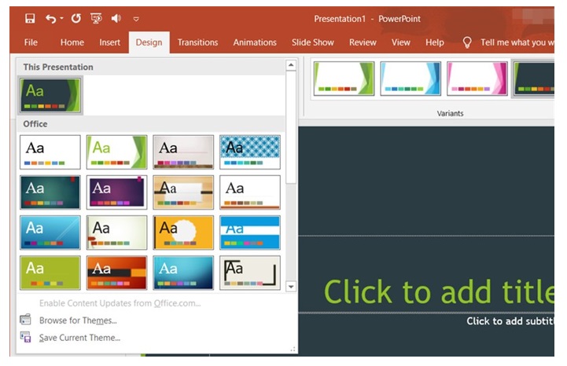Click the lightbulb Tell me icon
Image resolution: width=567 pixels, height=366 pixels.
[x=467, y=42]
